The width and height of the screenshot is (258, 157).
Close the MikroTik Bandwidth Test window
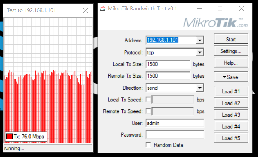[241, 9]
